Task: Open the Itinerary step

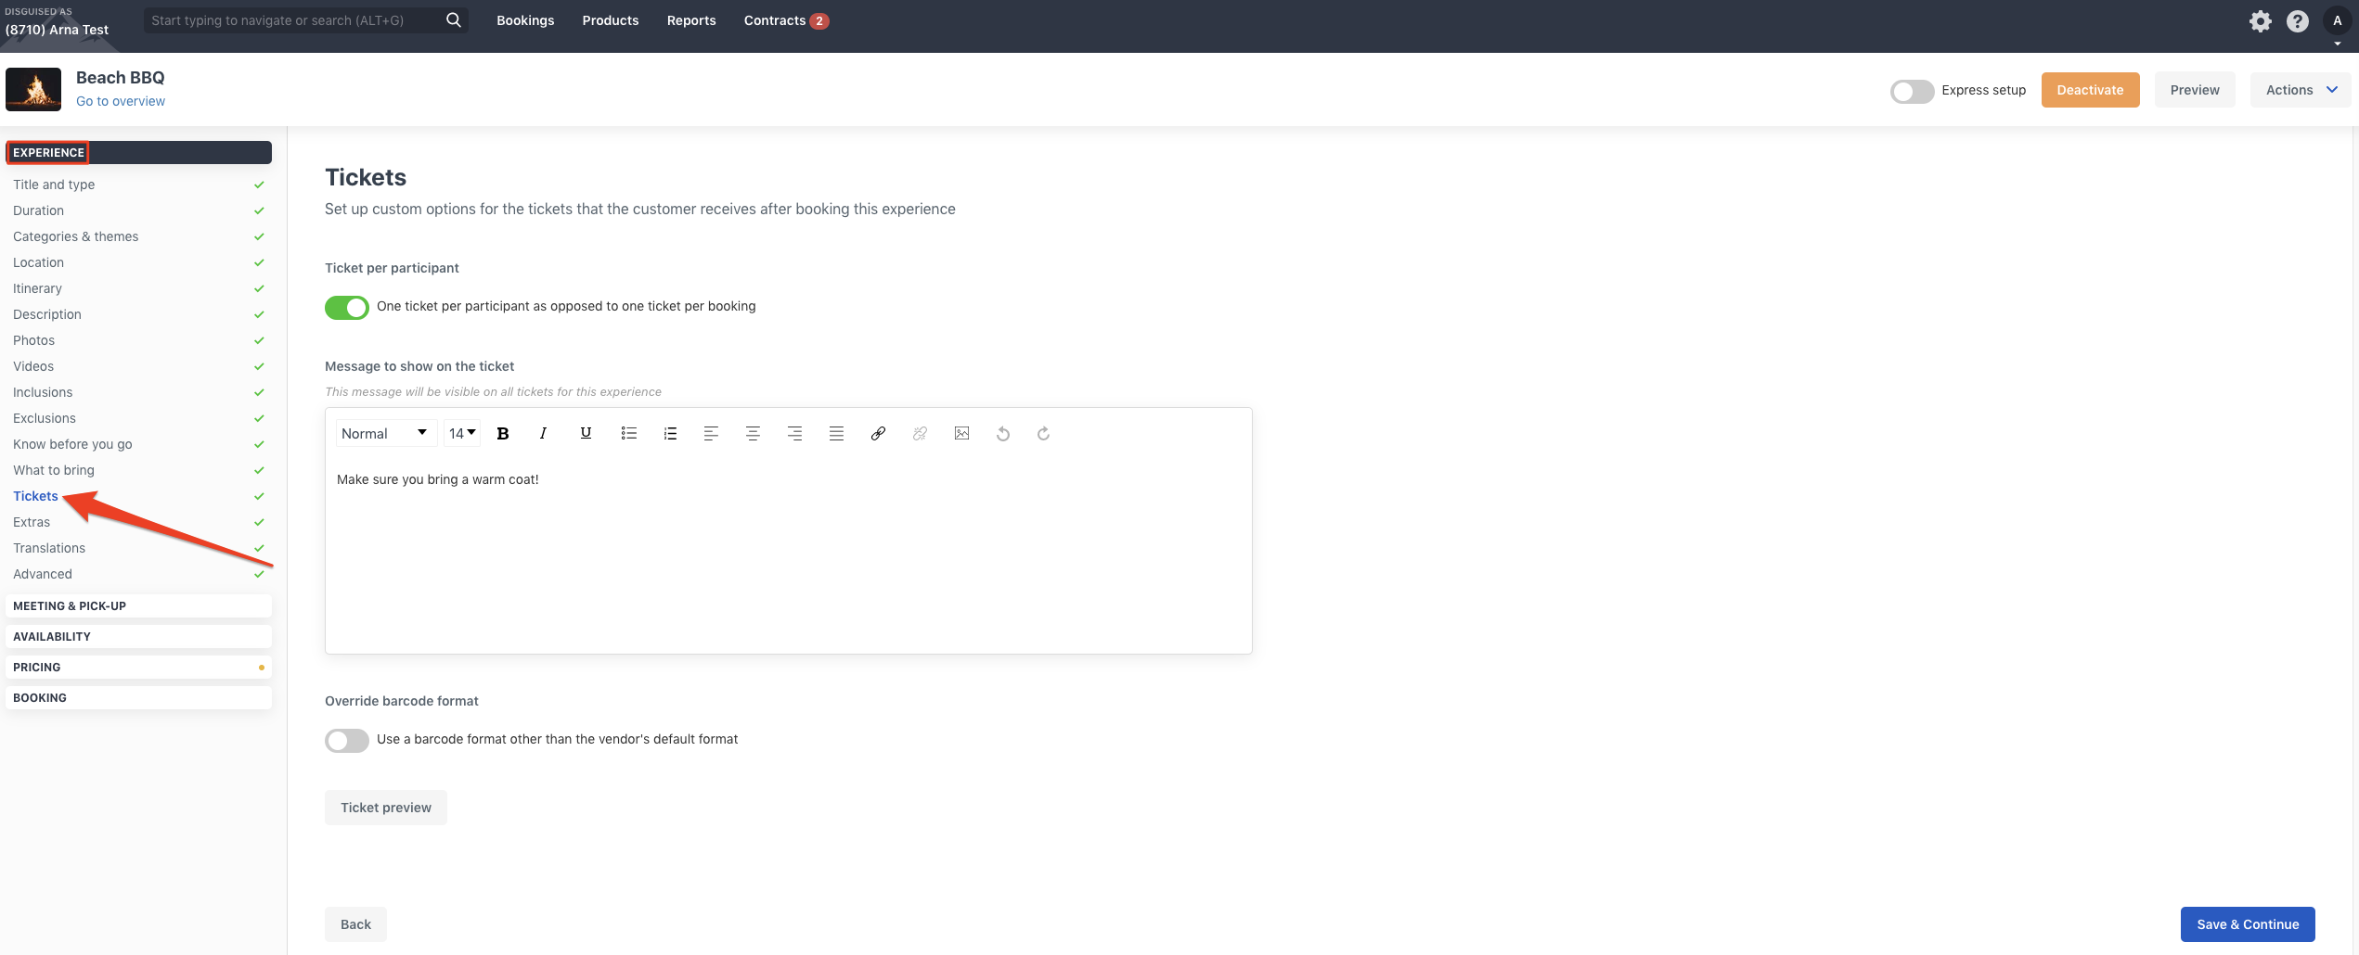Action: 37,288
